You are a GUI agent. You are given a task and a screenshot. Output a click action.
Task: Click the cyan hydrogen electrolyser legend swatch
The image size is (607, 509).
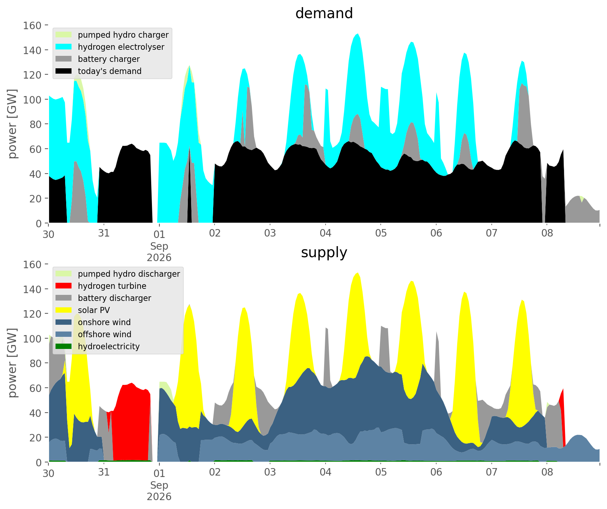[x=64, y=47]
